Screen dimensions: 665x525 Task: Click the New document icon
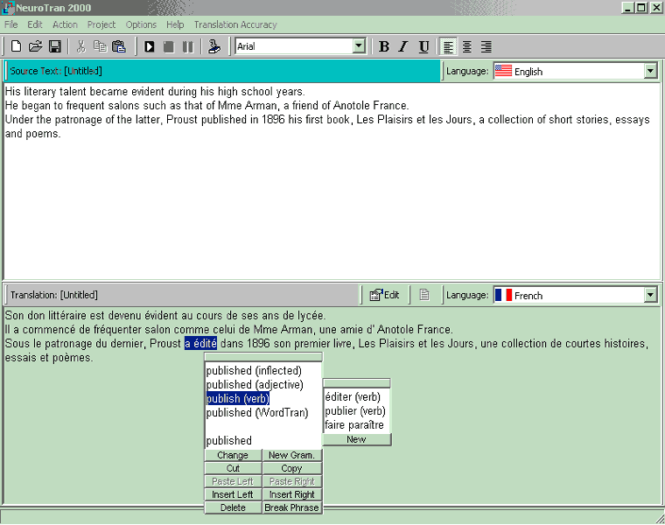coord(16,46)
